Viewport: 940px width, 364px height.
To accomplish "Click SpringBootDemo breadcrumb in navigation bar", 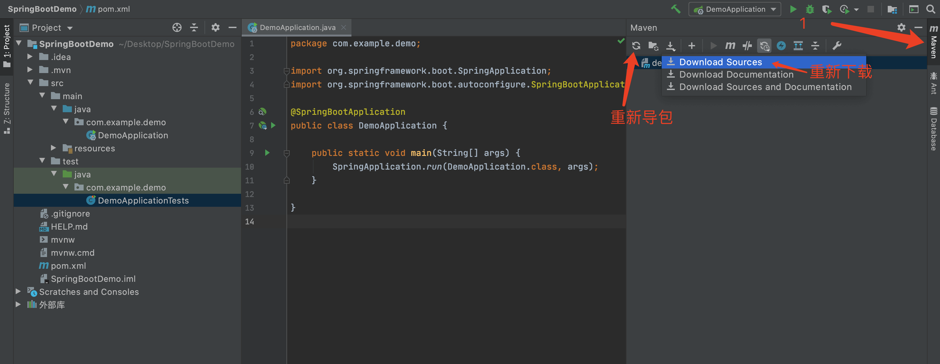I will pos(42,9).
